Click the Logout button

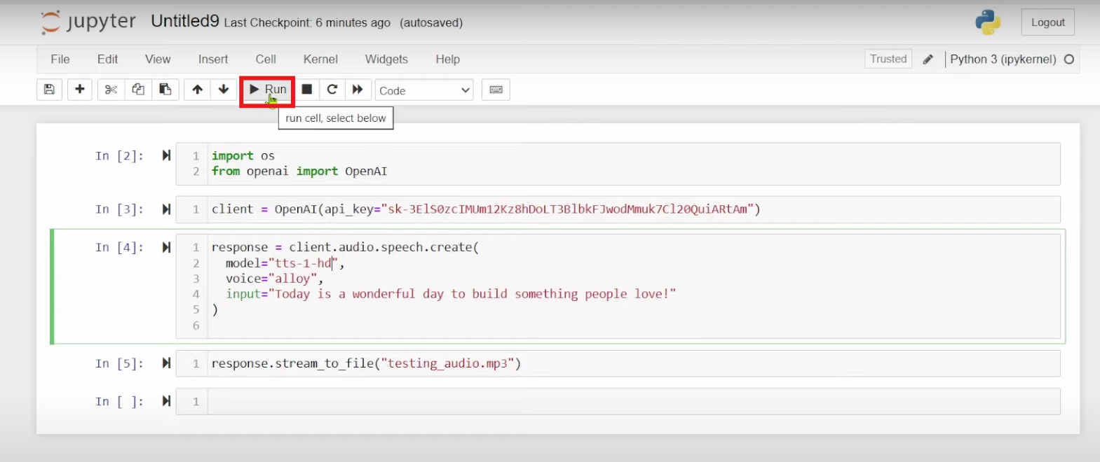pyautogui.click(x=1047, y=22)
